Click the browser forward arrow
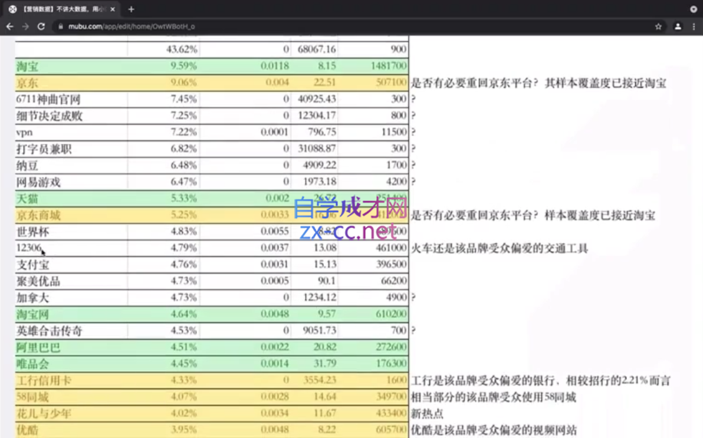703x438 pixels. [25, 27]
